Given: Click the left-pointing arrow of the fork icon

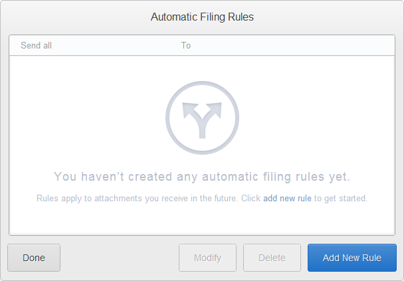Looking at the screenshot, I should (x=190, y=110).
